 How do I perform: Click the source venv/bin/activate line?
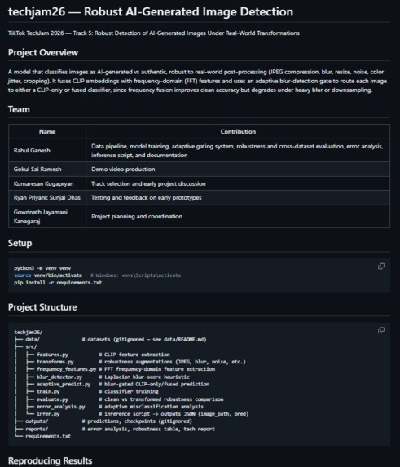pos(48,275)
